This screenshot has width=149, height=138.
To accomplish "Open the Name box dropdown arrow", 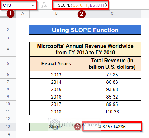I will click(x=33, y=5).
